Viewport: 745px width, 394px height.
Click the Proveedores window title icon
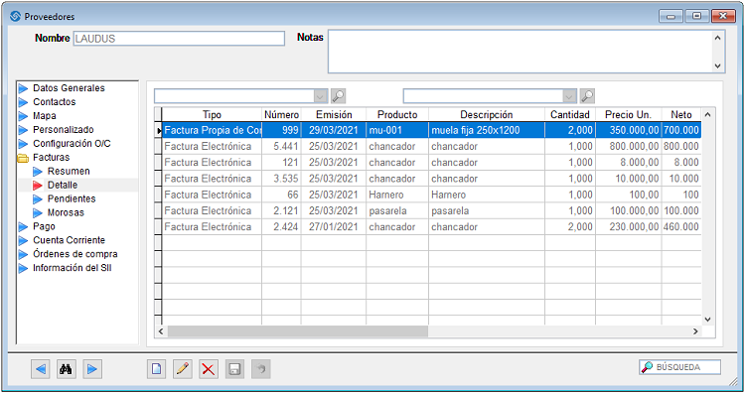tap(15, 16)
